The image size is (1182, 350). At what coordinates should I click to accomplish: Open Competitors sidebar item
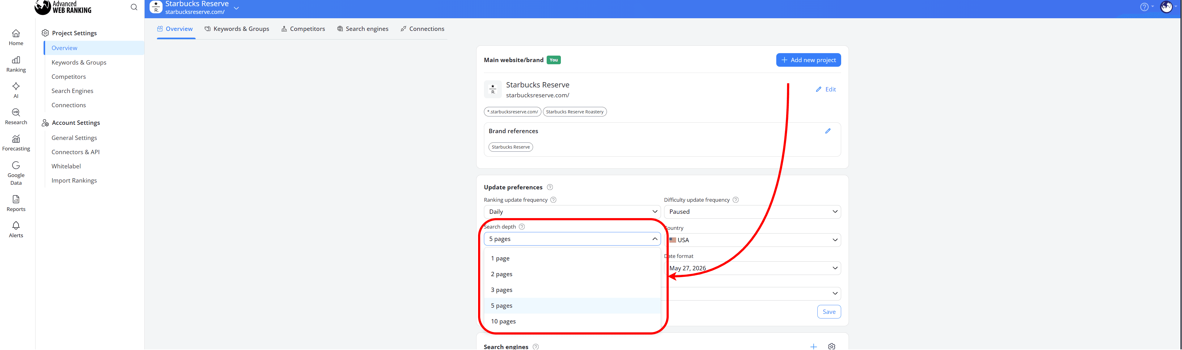69,77
